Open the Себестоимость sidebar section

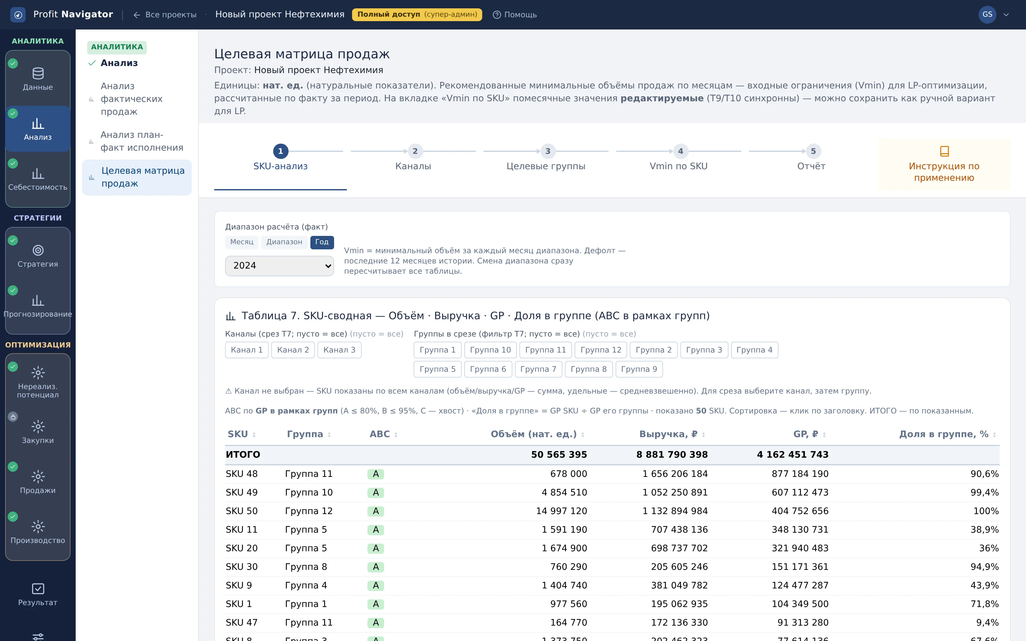click(38, 179)
